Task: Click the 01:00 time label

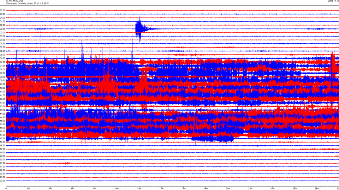Action: tap(2, 18)
